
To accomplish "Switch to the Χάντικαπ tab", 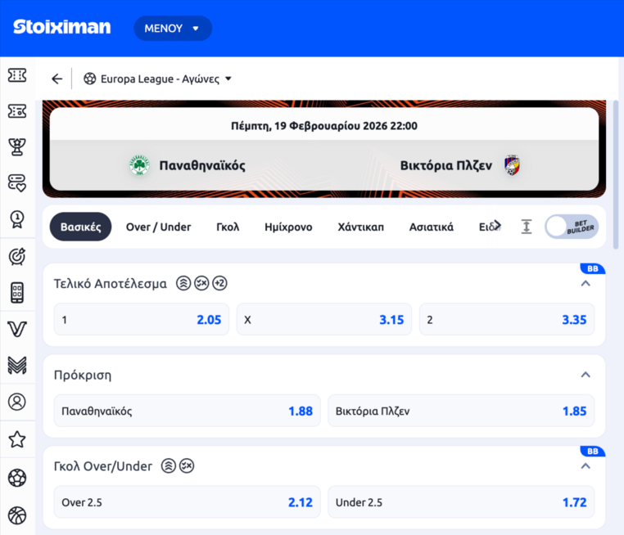I will coord(360,227).
